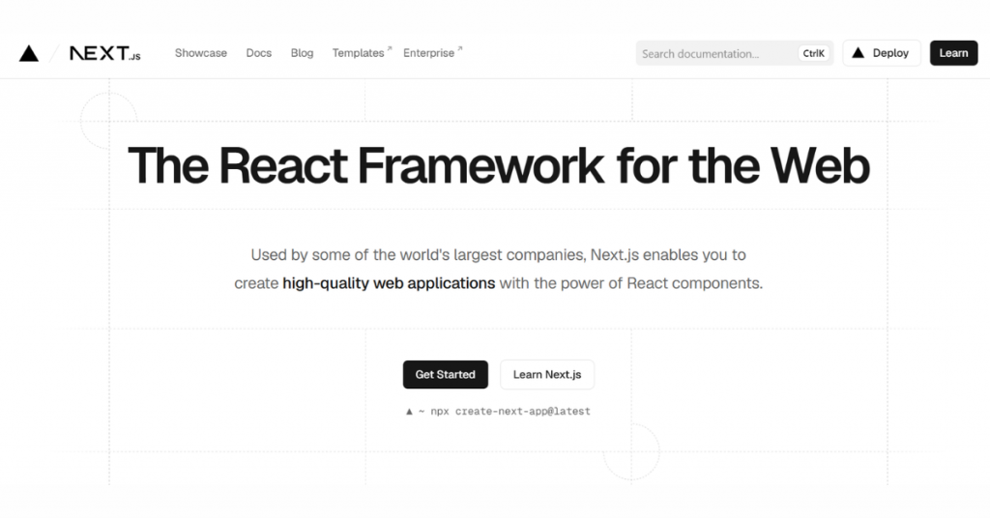This screenshot has height=518, width=990.
Task: Open Templates external link
Action: coord(362,53)
